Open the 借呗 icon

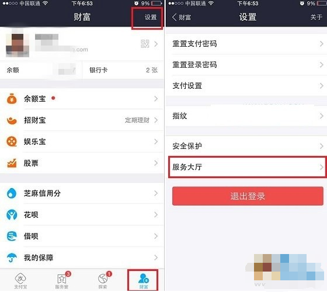click(x=12, y=236)
